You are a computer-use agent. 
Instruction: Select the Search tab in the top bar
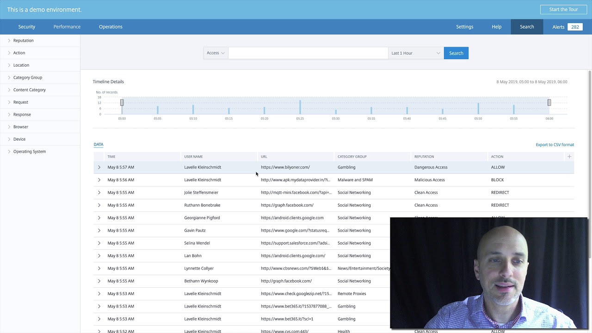(527, 27)
